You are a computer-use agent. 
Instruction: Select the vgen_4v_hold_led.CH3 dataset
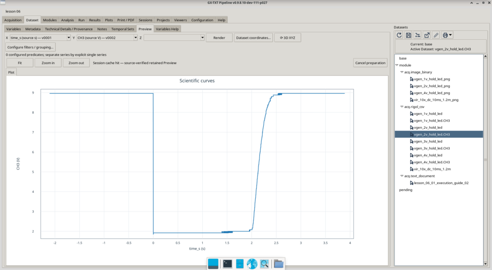pos(432,162)
